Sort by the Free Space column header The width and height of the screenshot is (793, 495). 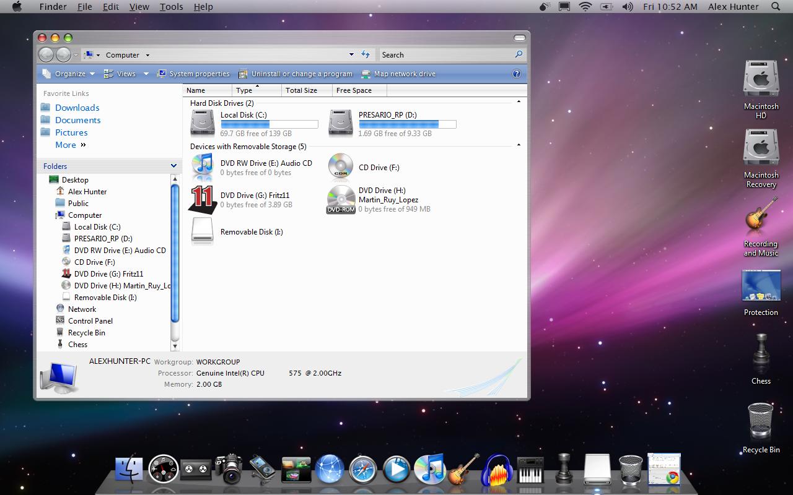[359, 90]
